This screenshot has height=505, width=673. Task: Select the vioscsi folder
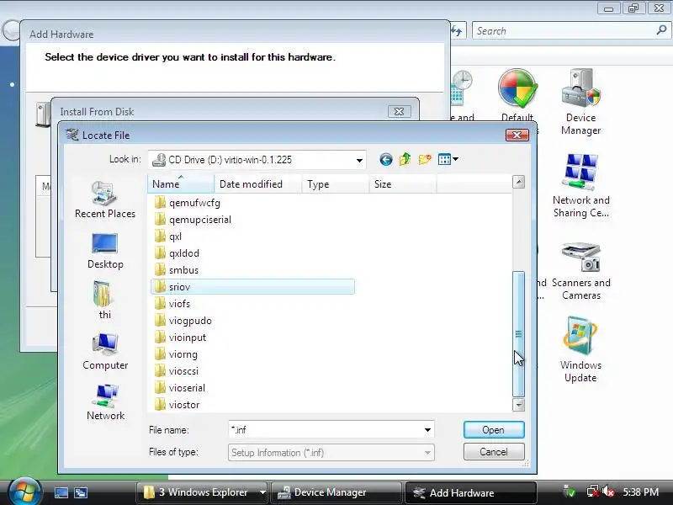(x=177, y=371)
